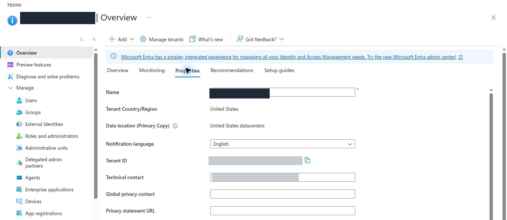Switch to the Overview tab

pyautogui.click(x=118, y=71)
